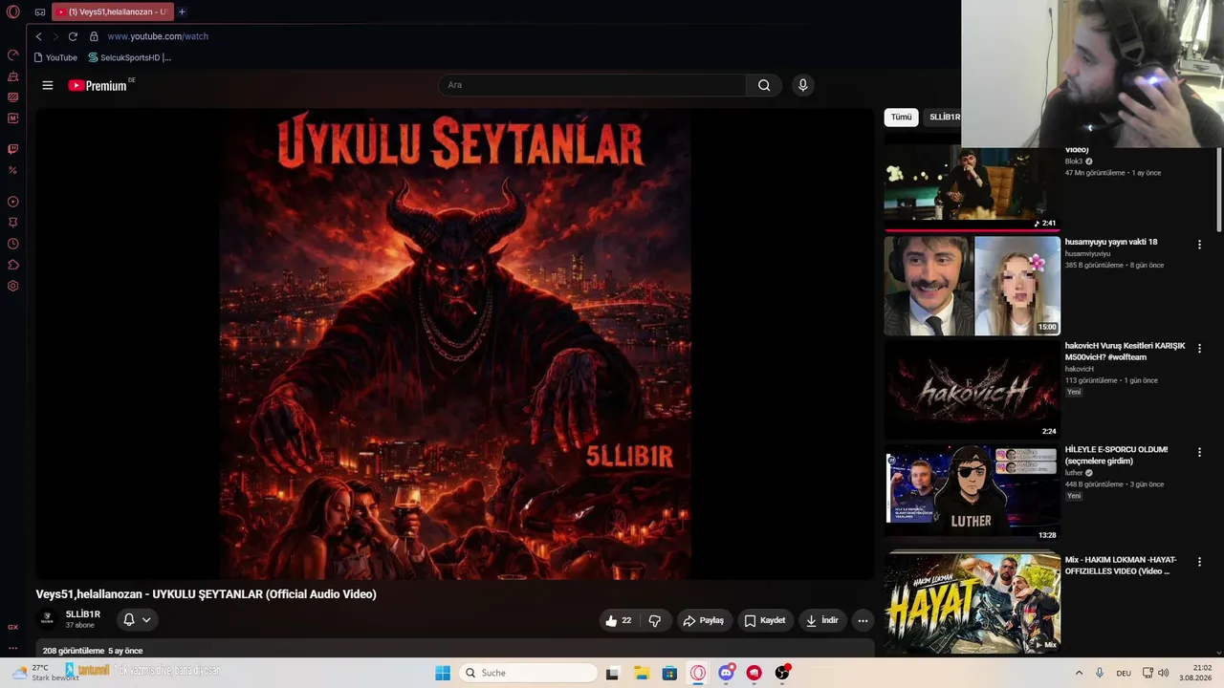Open the Blok3 video thumbnail
Viewport: 1224px width, 688px height.
pyautogui.click(x=972, y=188)
